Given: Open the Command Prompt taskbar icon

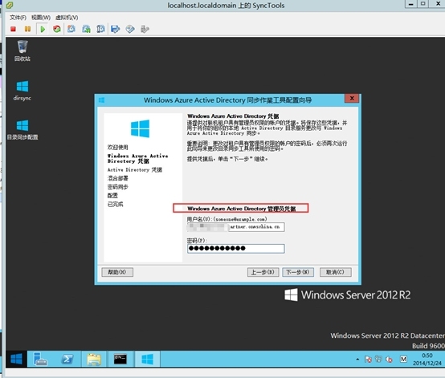Looking at the screenshot, I should (120, 359).
